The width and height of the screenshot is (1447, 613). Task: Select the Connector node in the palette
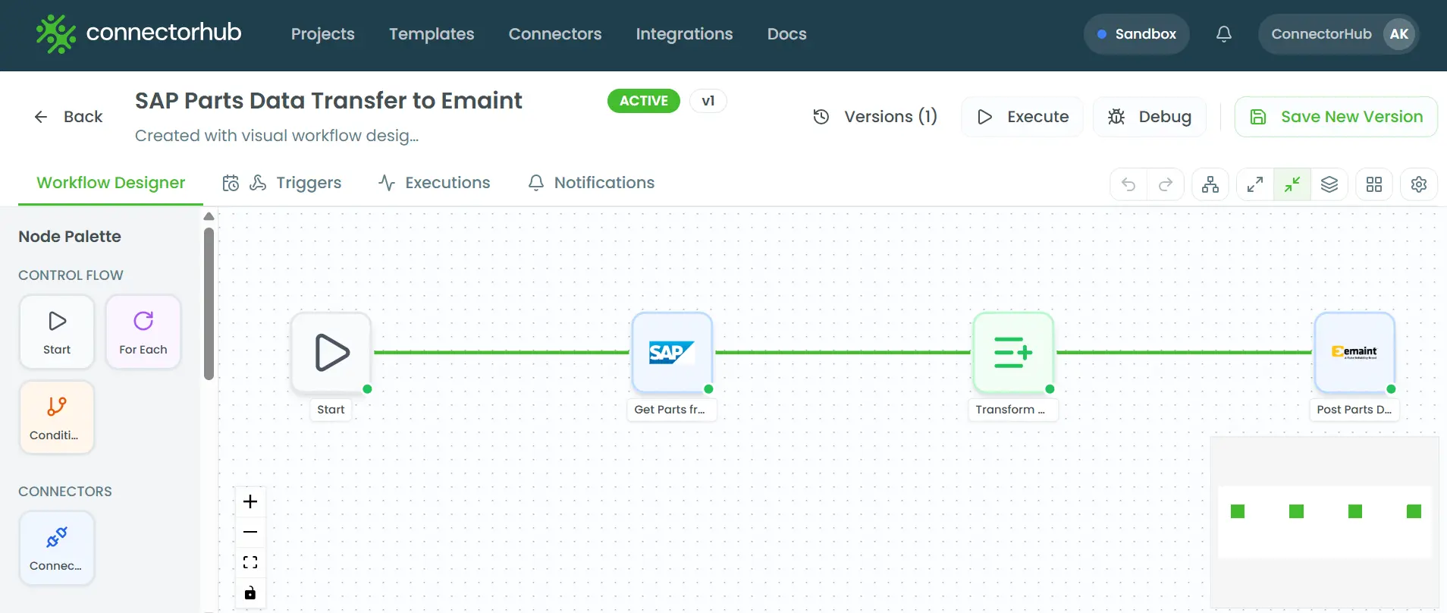point(57,548)
